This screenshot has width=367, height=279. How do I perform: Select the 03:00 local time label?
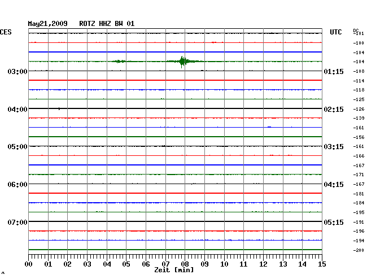18,71
